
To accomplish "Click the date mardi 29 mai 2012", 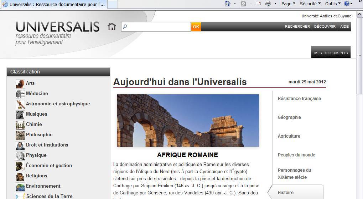I will tap(307, 82).
